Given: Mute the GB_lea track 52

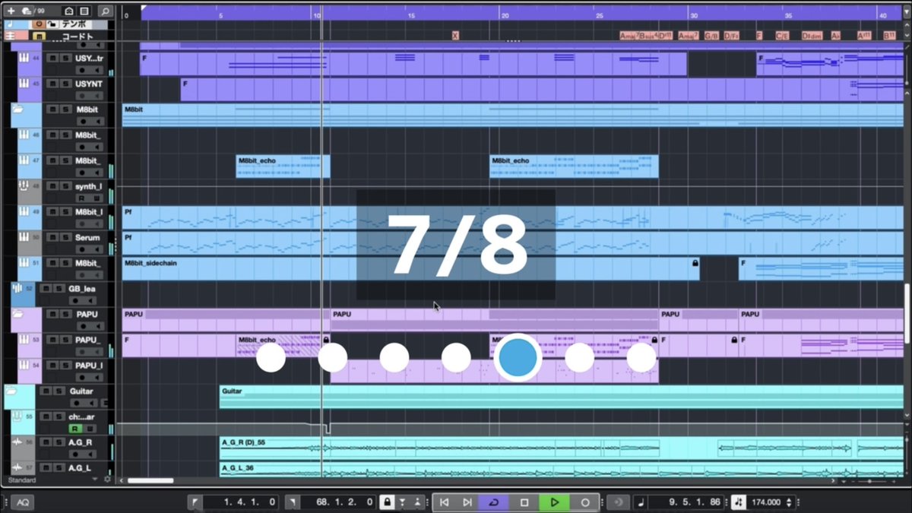Looking at the screenshot, I should click(x=45, y=290).
